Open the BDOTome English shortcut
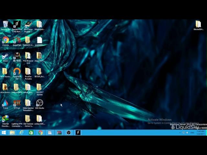 [28, 27]
